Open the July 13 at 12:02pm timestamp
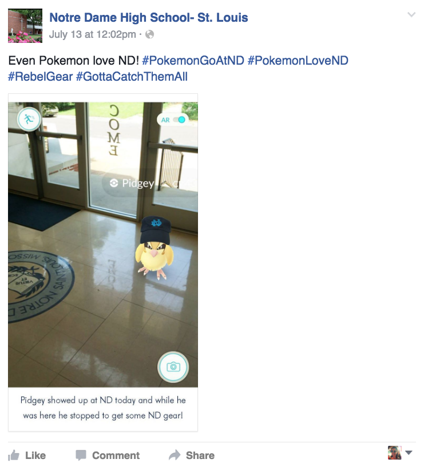The width and height of the screenshot is (424, 467). 93,34
